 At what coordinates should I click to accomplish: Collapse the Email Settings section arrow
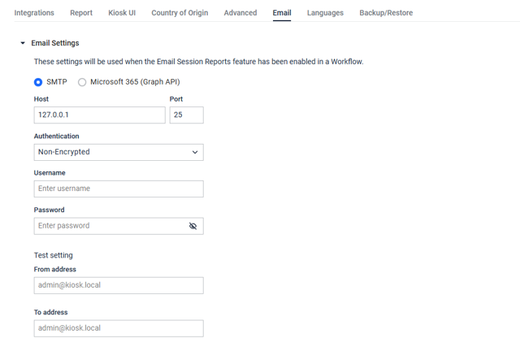tap(23, 43)
